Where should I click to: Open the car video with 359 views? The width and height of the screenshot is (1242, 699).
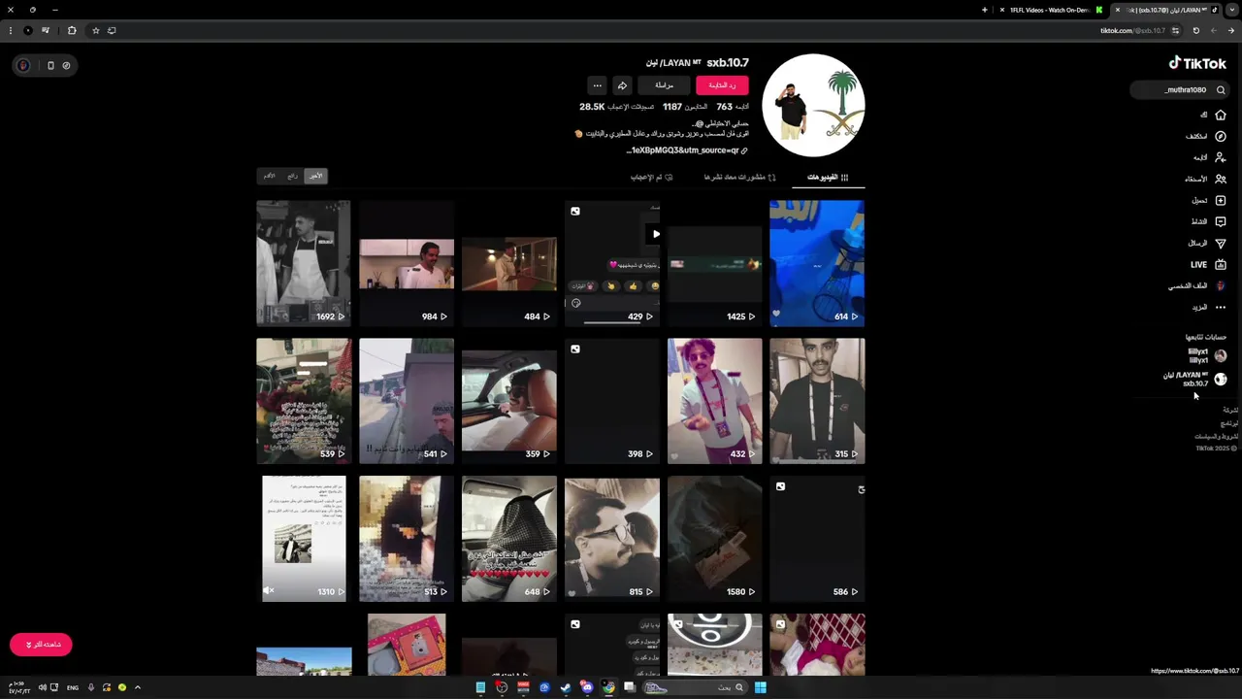509,401
